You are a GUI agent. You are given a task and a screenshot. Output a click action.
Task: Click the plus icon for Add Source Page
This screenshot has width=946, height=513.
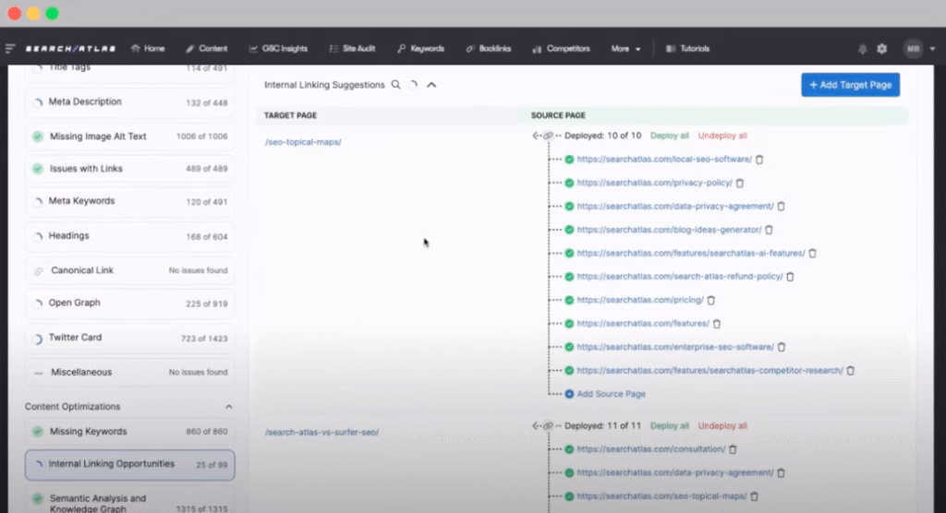pyautogui.click(x=569, y=394)
